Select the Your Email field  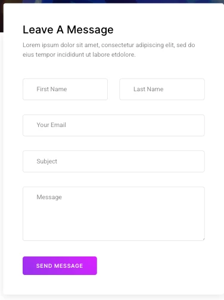(114, 125)
